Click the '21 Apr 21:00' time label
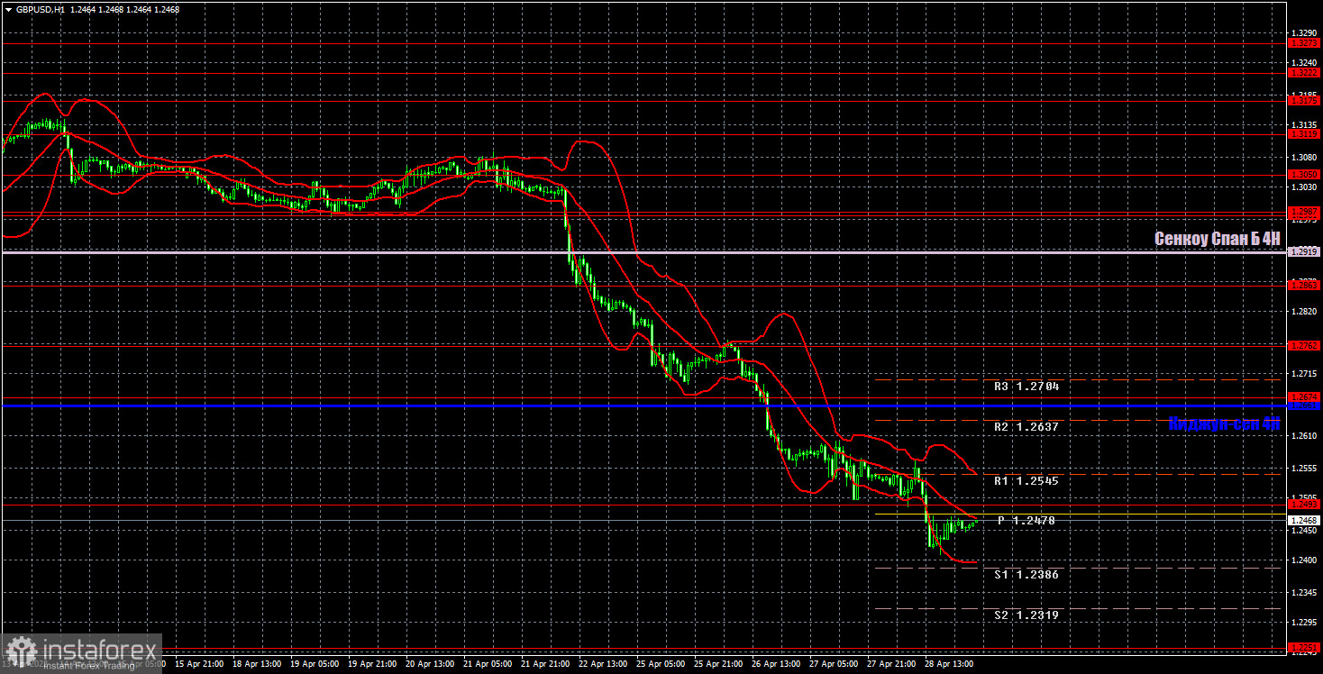Screen dimensions: 1323x674 pos(545,664)
